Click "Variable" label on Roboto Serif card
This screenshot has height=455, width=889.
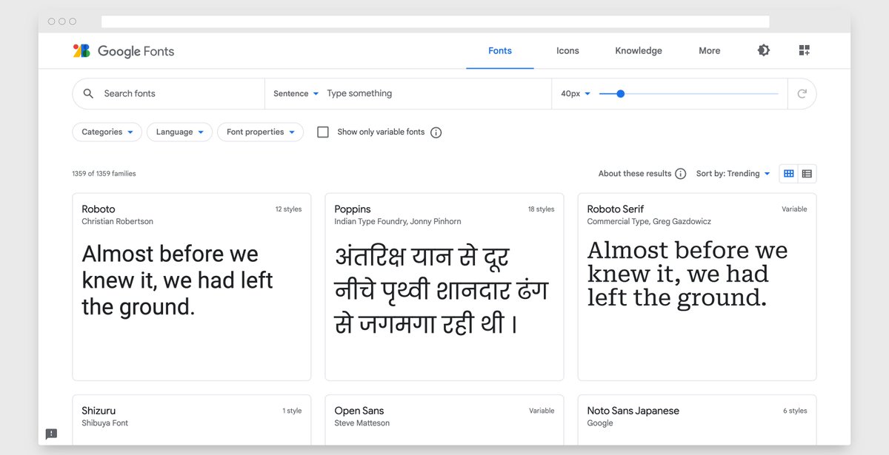(x=794, y=209)
